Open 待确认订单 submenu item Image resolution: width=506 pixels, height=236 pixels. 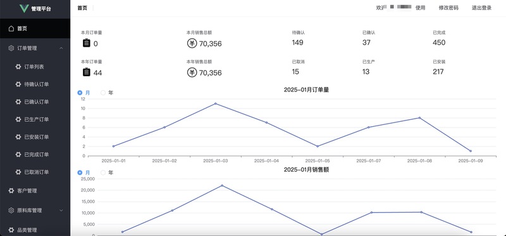point(35,84)
